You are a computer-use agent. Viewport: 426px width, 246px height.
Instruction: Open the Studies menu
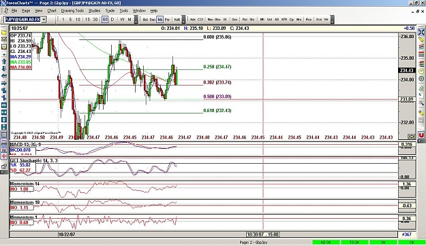pyautogui.click(x=94, y=11)
